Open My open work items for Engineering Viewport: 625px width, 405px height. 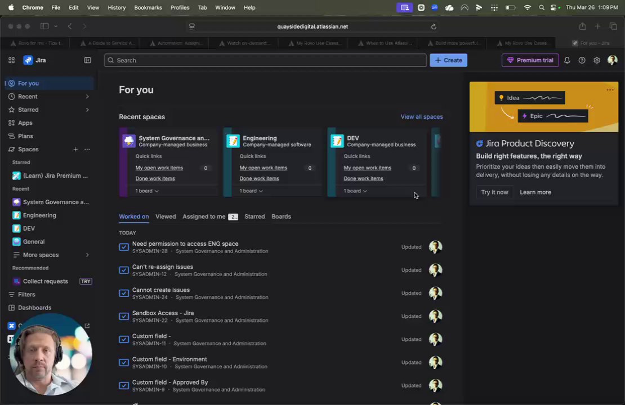point(263,168)
